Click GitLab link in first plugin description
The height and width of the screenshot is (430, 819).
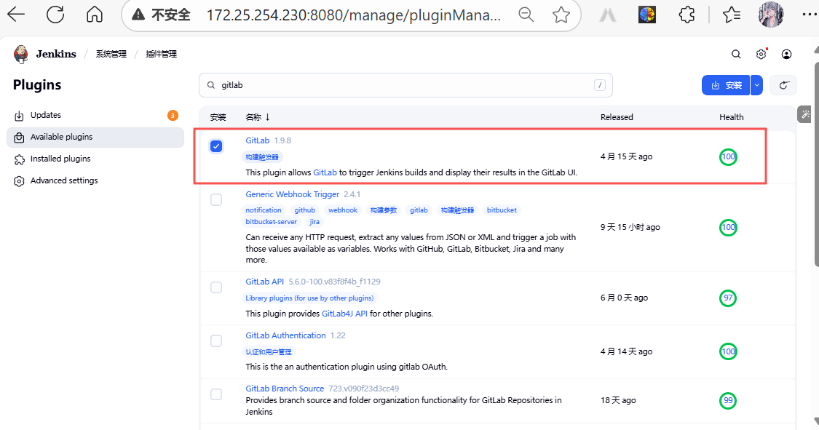click(x=325, y=172)
